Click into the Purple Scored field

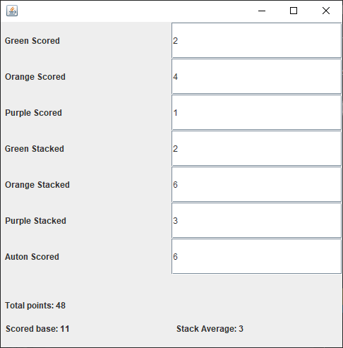click(x=256, y=112)
